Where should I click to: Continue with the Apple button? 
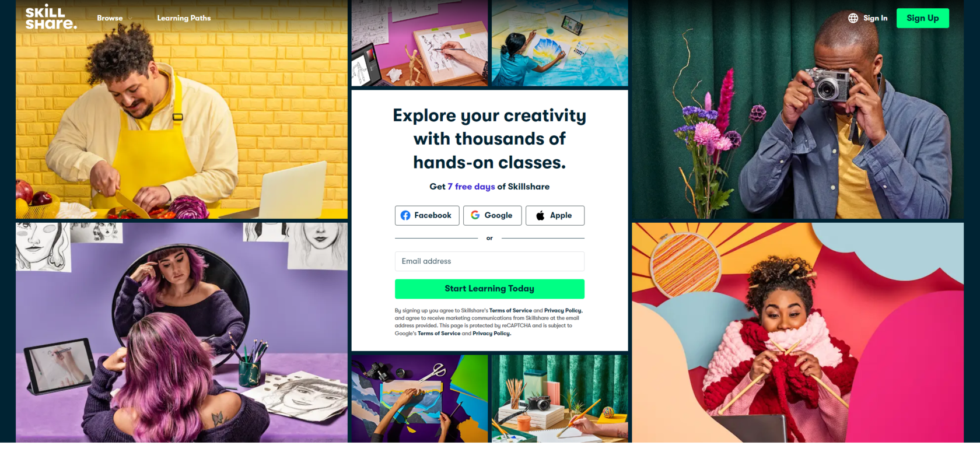pyautogui.click(x=555, y=215)
